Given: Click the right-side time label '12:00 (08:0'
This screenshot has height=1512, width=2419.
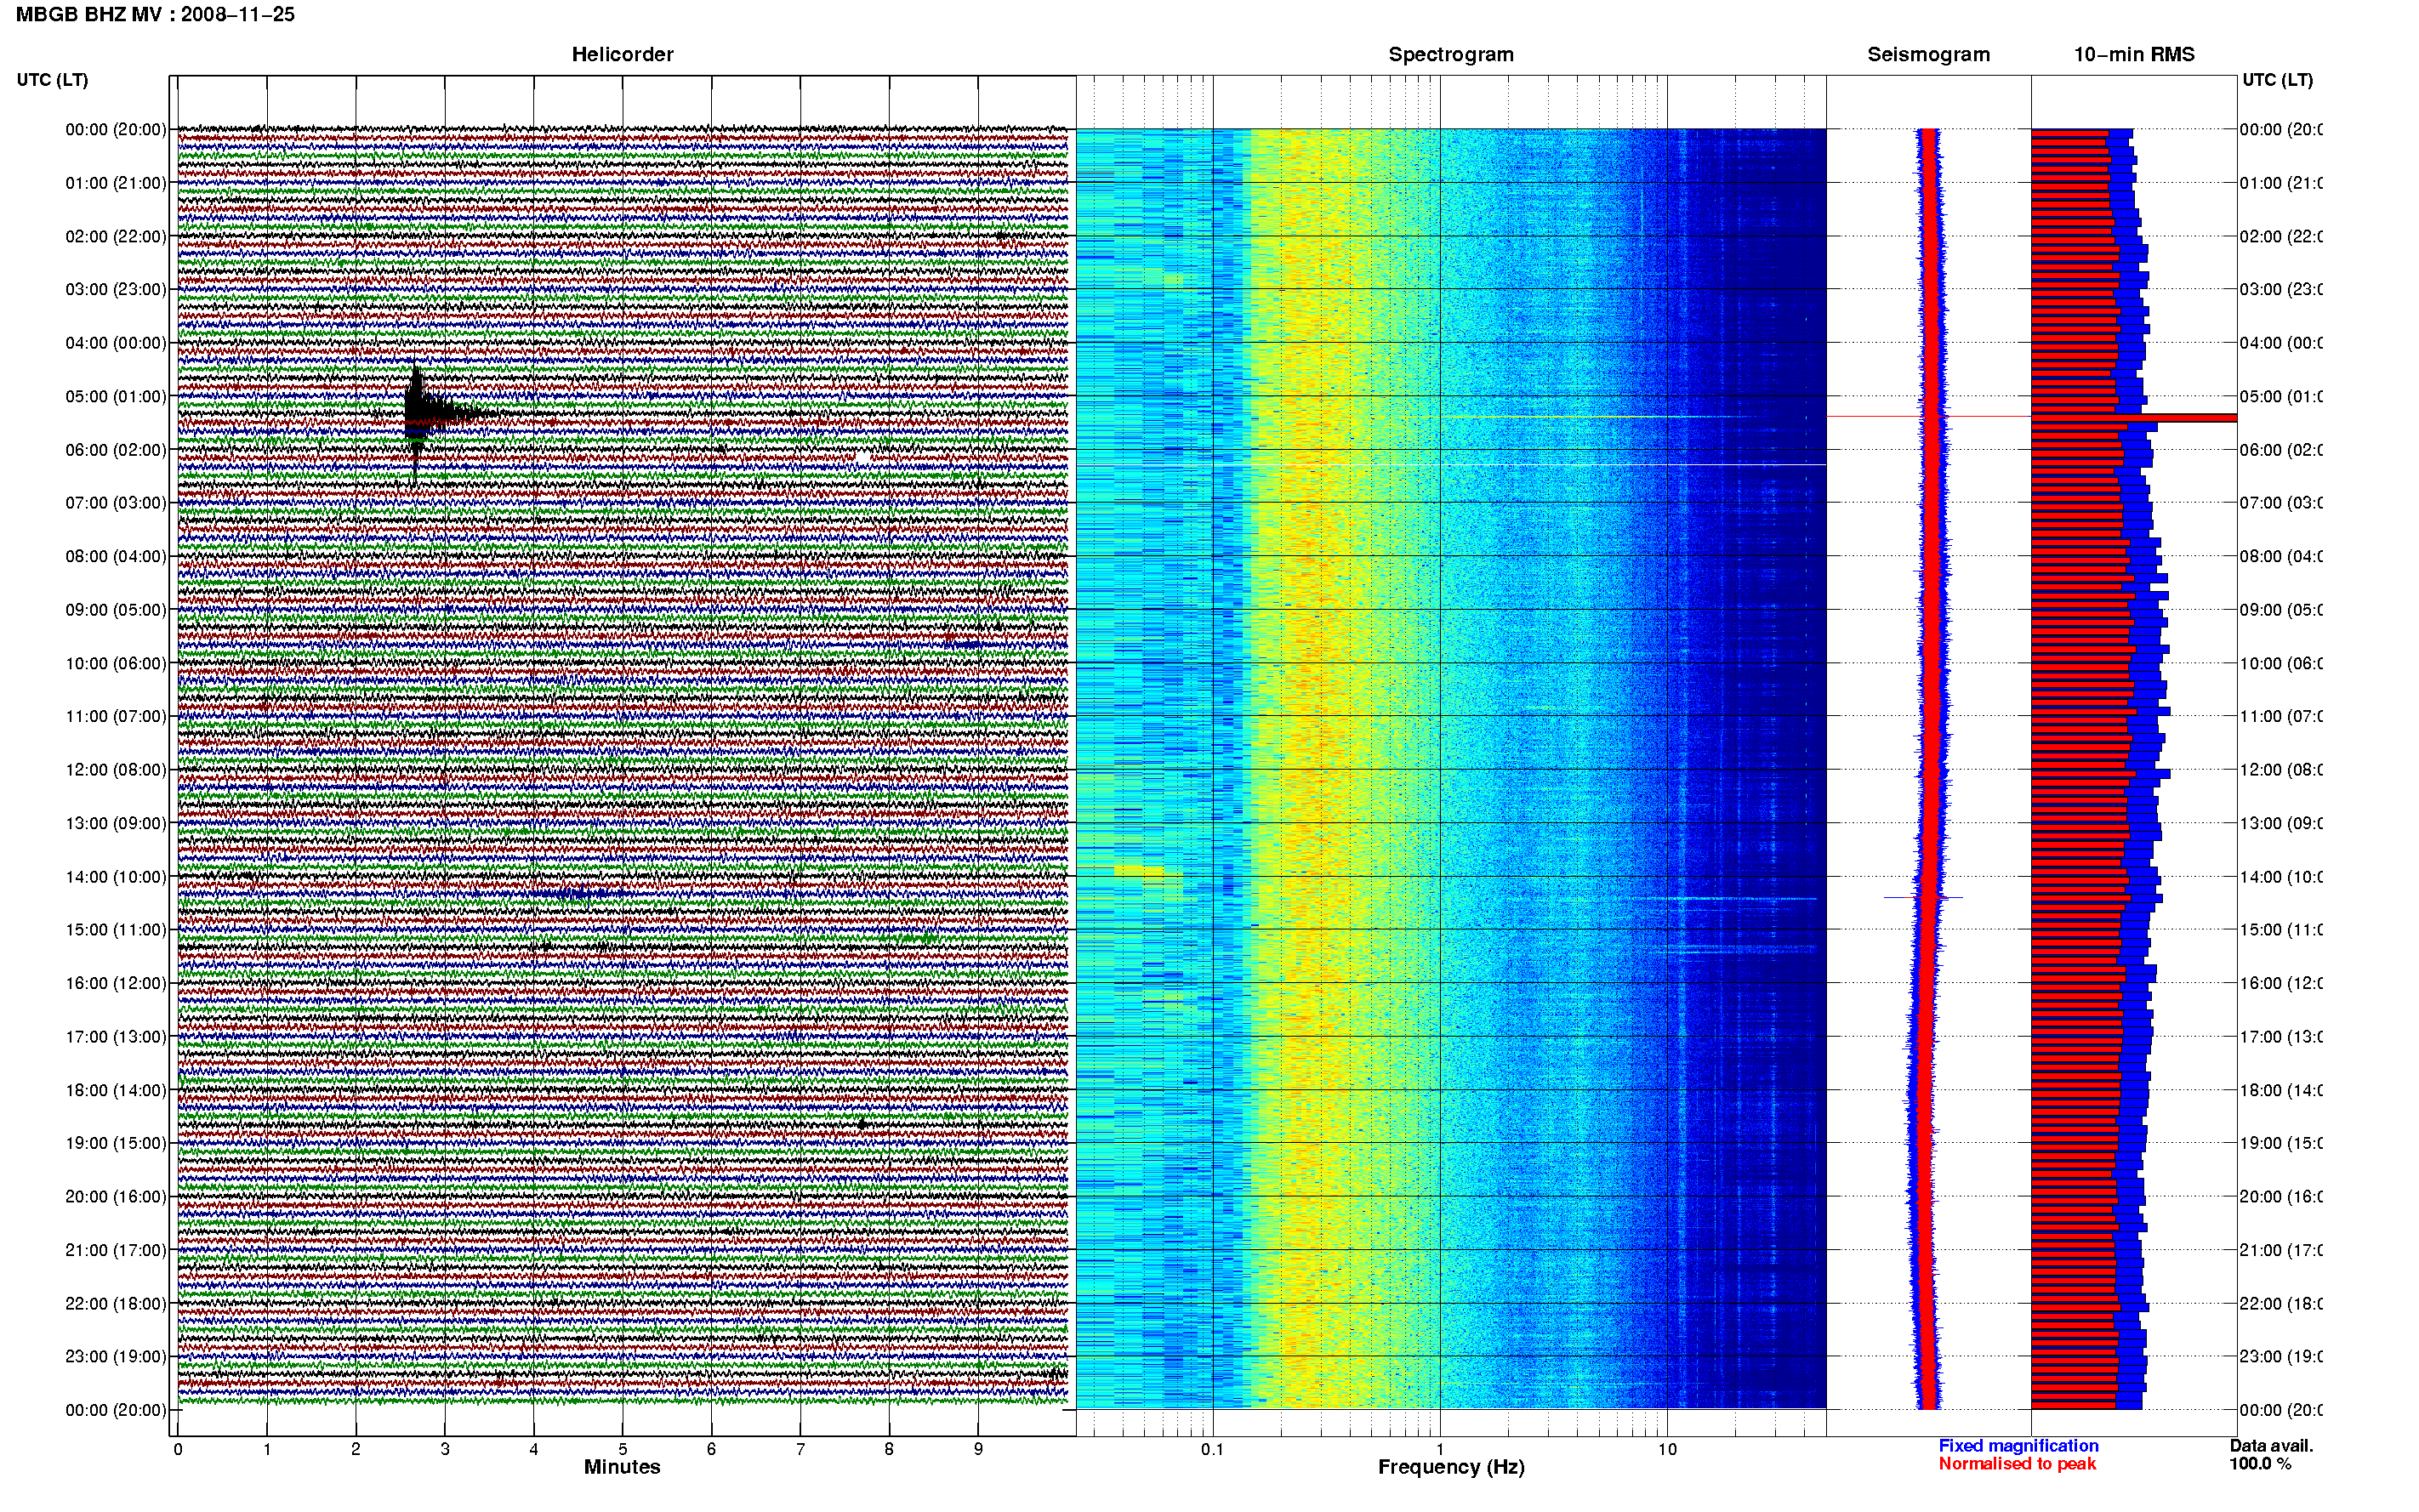Looking at the screenshot, I should pos(2281,769).
